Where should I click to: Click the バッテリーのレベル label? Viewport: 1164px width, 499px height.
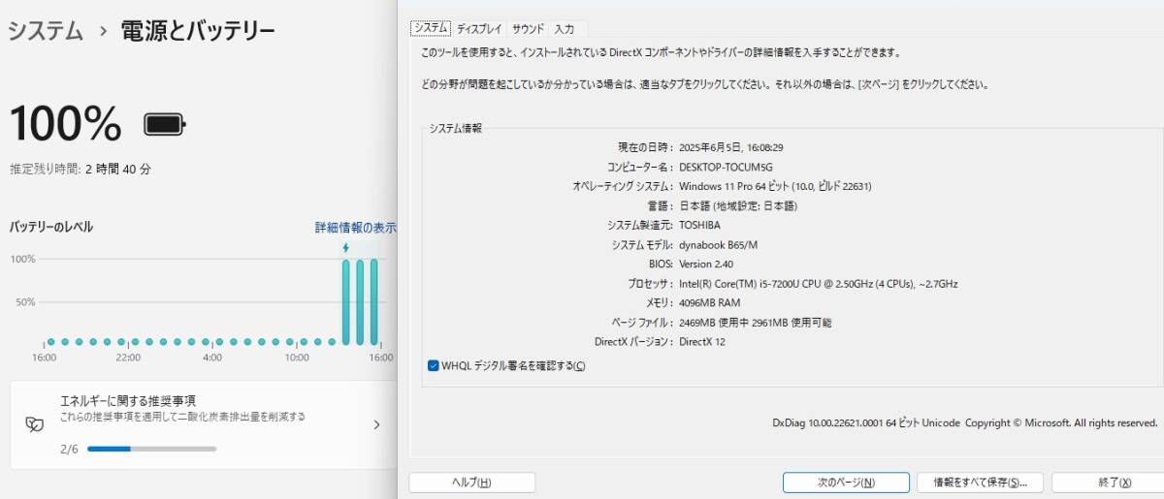tap(50, 227)
